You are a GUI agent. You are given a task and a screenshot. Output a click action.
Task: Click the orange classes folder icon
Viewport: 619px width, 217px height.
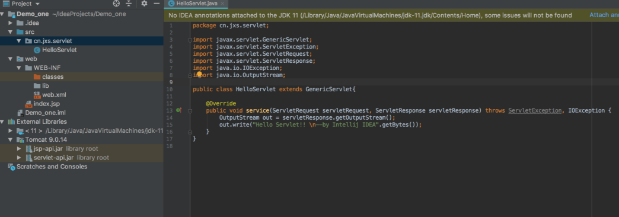point(37,77)
